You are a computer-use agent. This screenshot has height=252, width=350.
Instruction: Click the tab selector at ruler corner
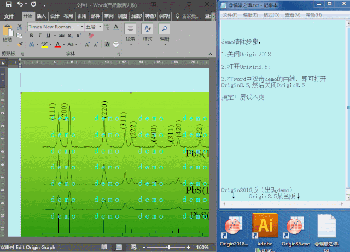[x=3, y=63]
